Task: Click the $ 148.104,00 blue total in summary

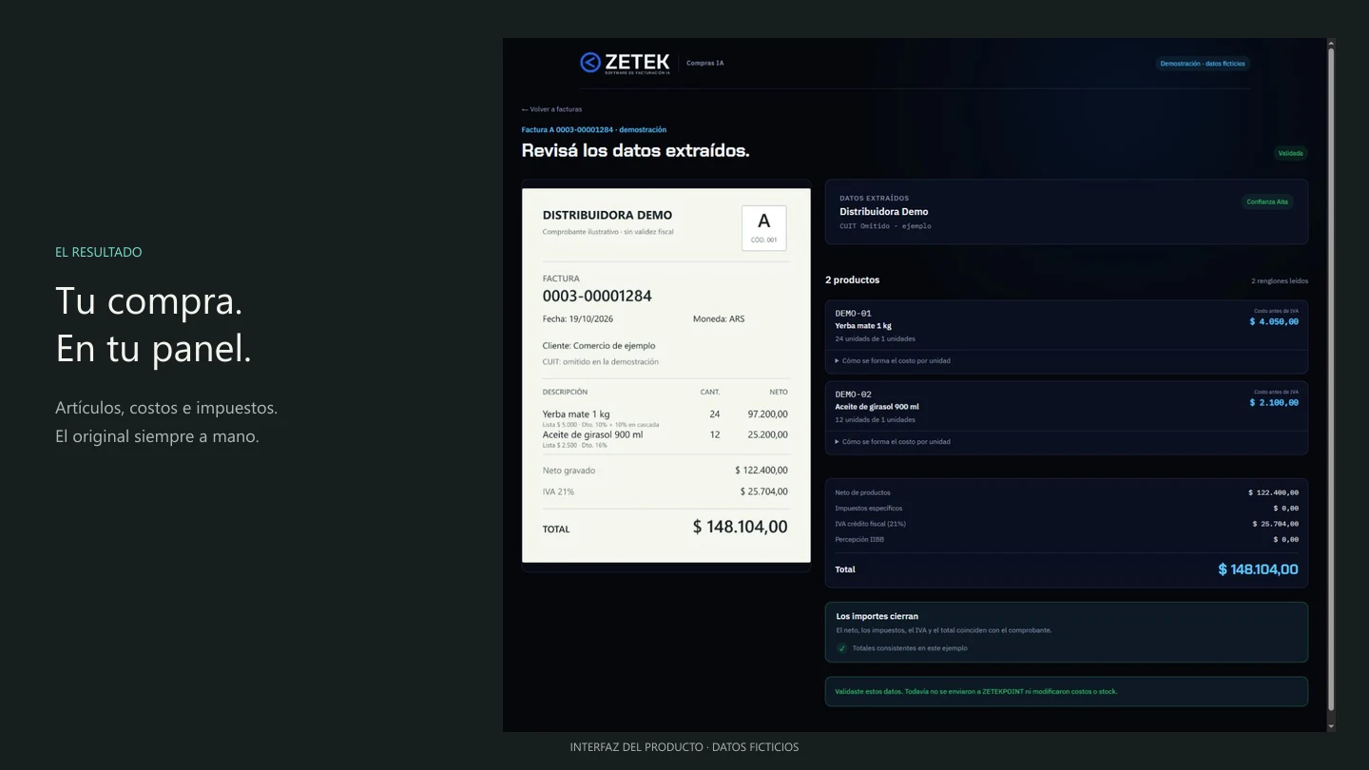Action: pos(1258,569)
